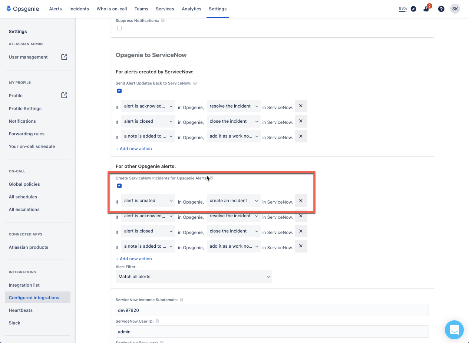This screenshot has width=469, height=343.
Task: Go to the Analytics tab
Action: 191,9
